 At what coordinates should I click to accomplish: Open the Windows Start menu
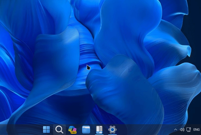(x=46, y=130)
